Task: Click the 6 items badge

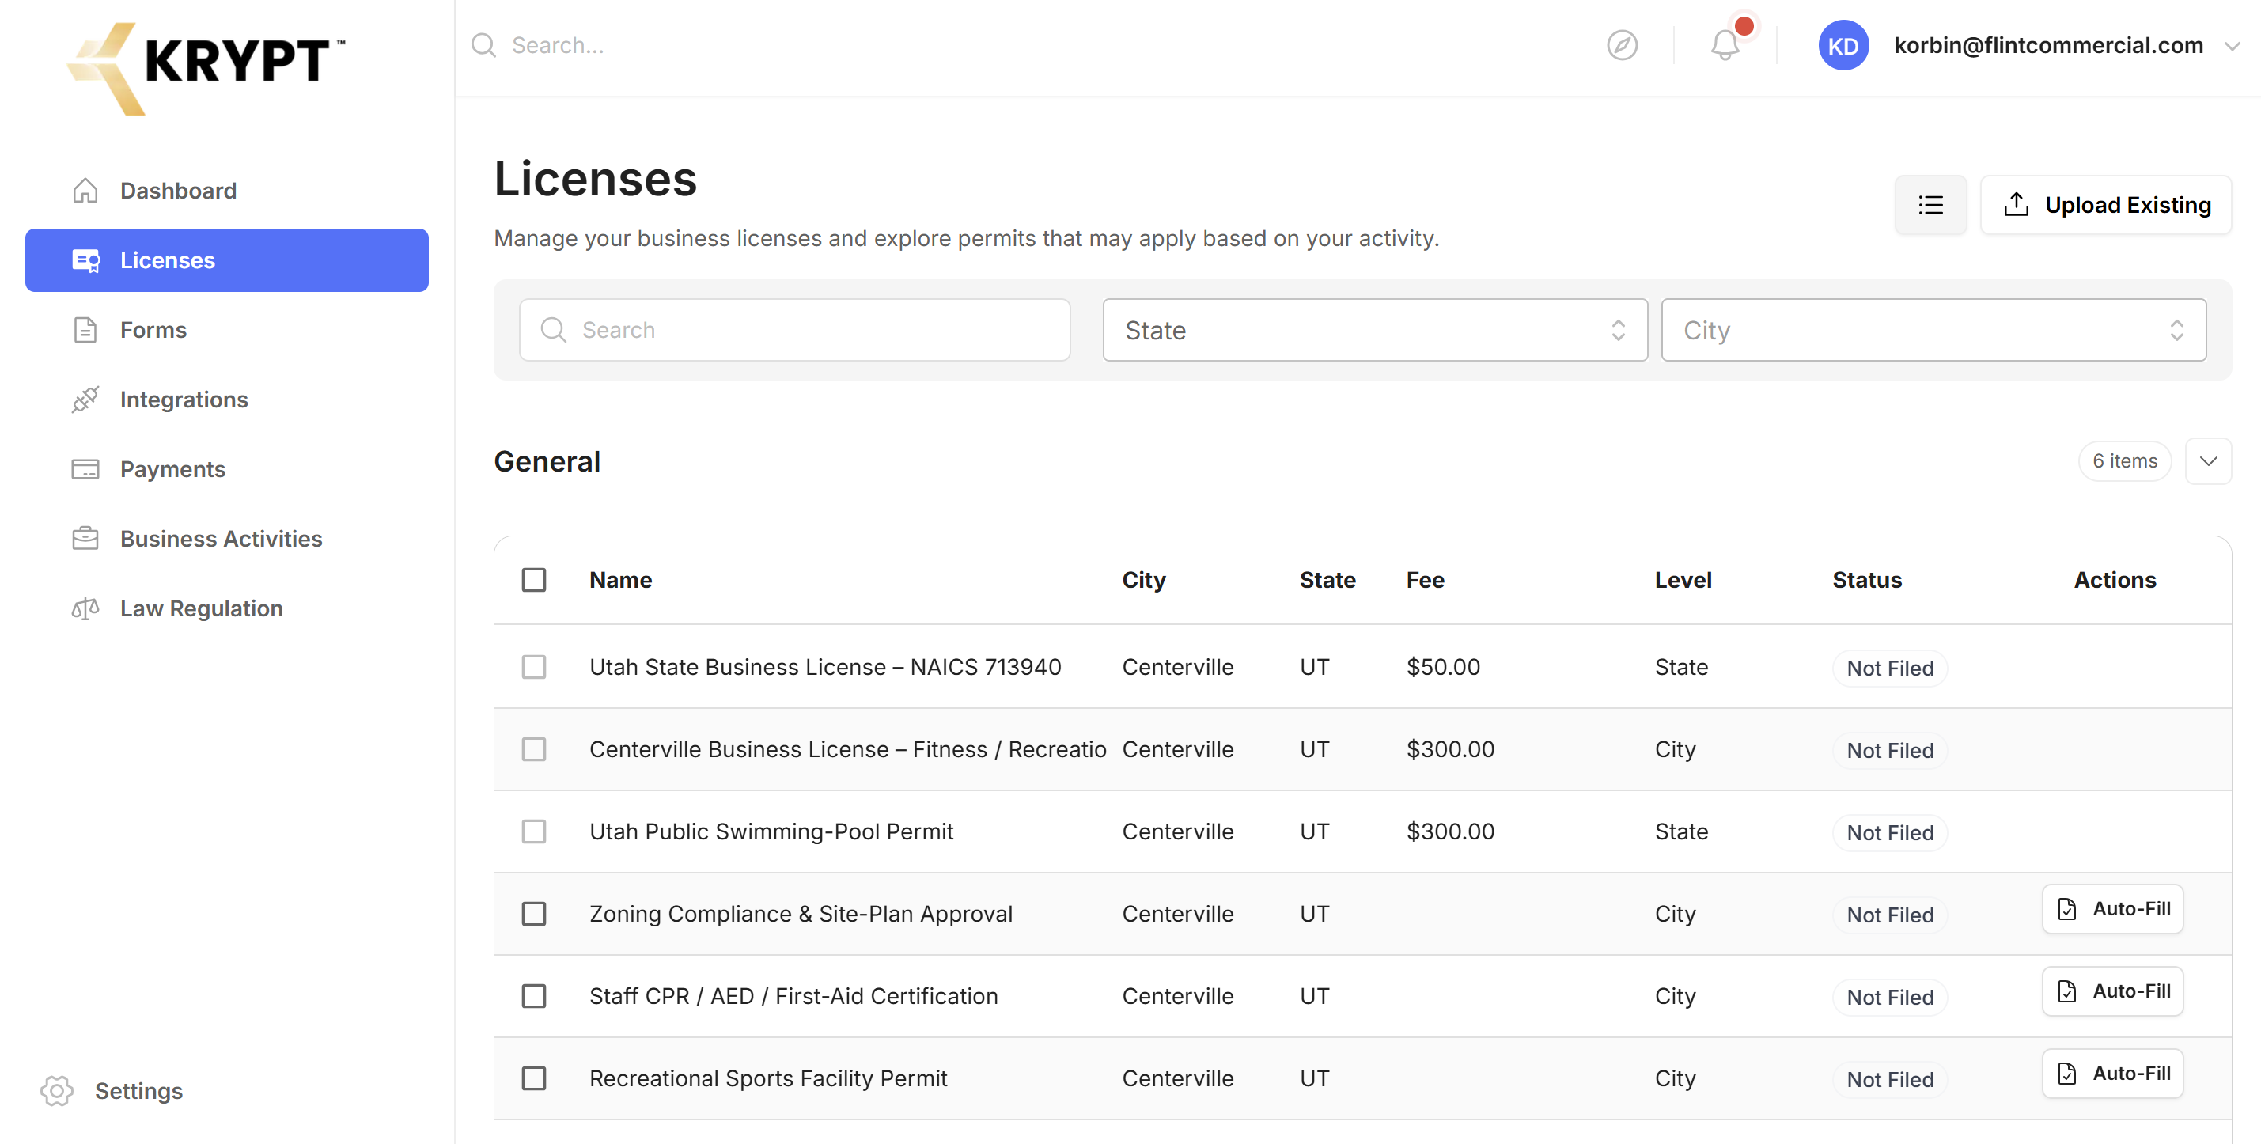Action: tap(2124, 461)
